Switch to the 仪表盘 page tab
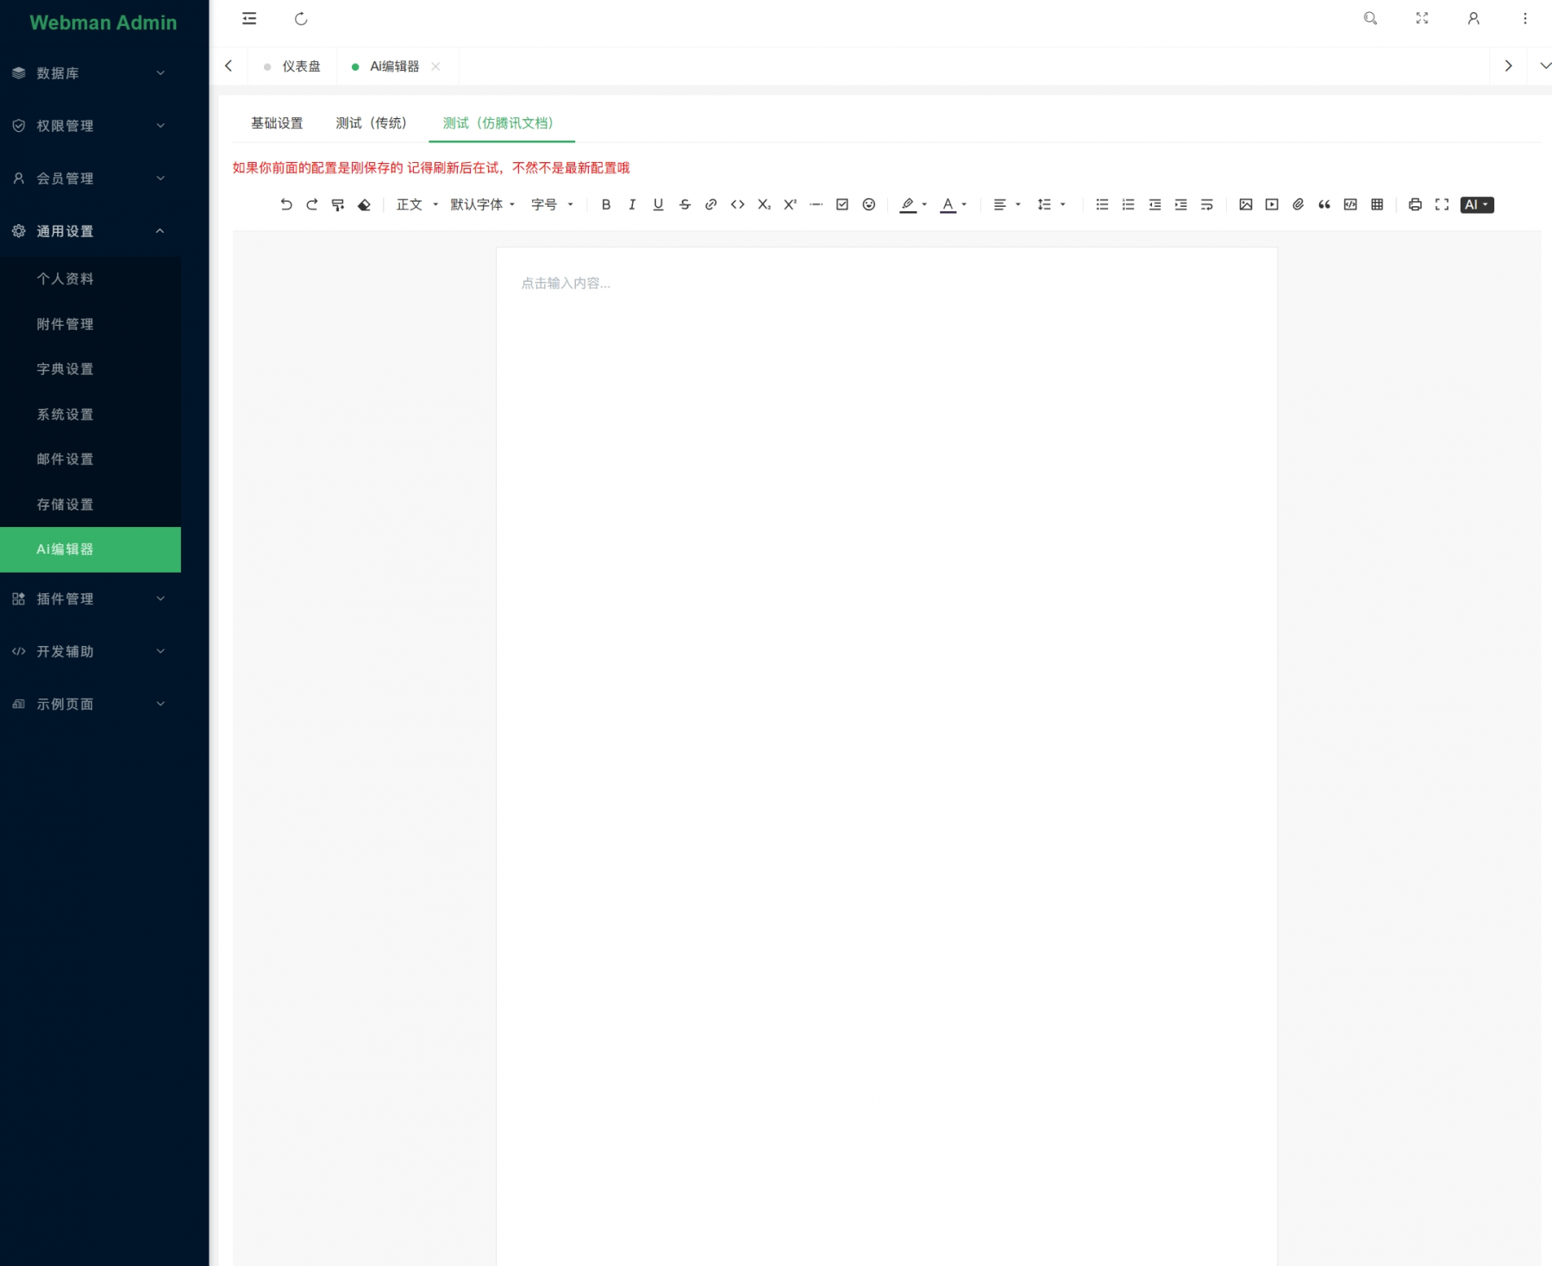1552x1266 pixels. coord(292,66)
